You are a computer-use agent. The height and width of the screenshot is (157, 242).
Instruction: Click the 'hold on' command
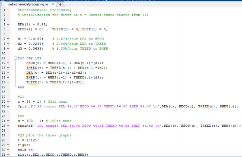pos(25,150)
